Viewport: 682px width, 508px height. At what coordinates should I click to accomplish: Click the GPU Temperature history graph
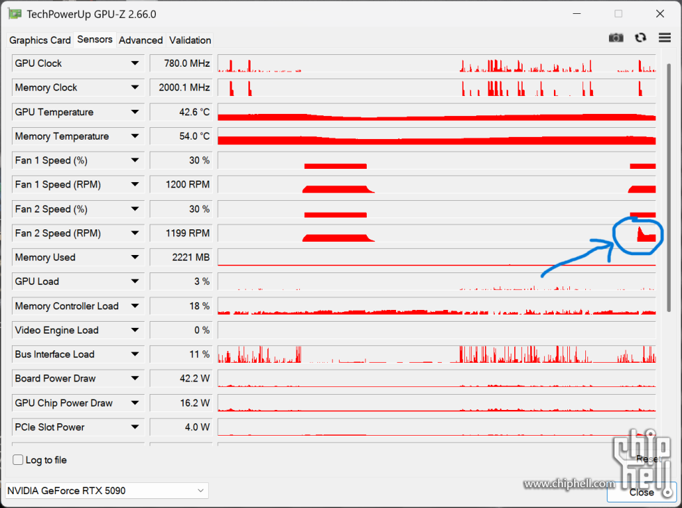[x=436, y=112]
